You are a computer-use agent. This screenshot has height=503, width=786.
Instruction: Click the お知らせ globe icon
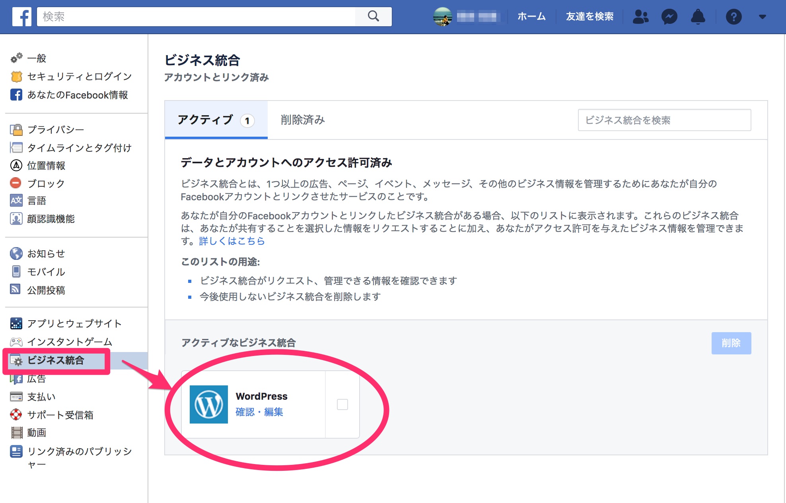16,253
